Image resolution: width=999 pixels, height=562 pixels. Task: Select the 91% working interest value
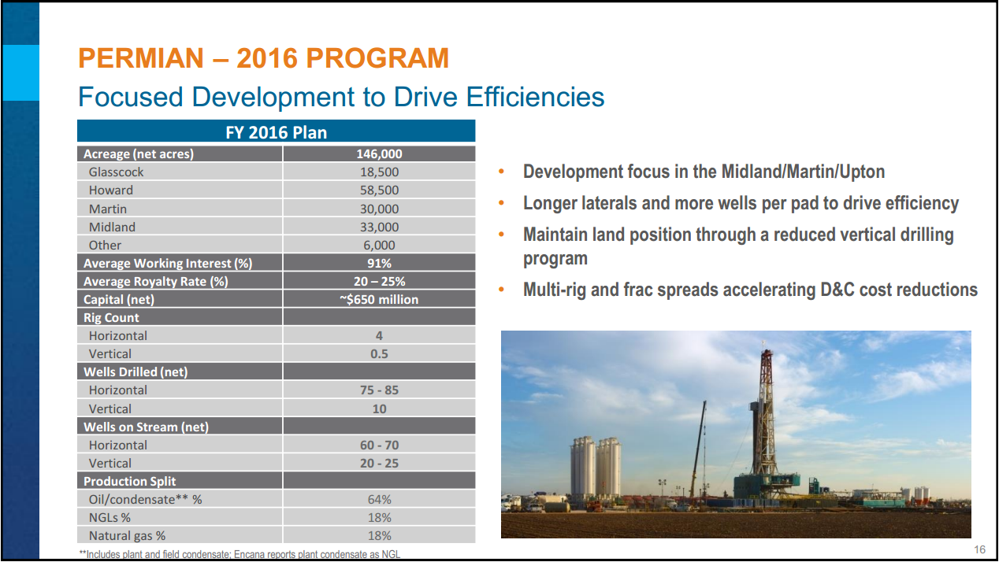point(379,263)
